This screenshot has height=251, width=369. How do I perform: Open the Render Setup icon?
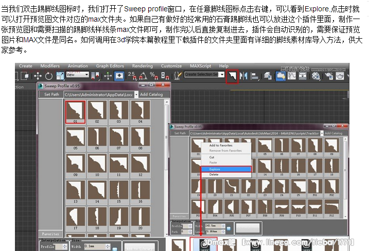(x=329, y=76)
